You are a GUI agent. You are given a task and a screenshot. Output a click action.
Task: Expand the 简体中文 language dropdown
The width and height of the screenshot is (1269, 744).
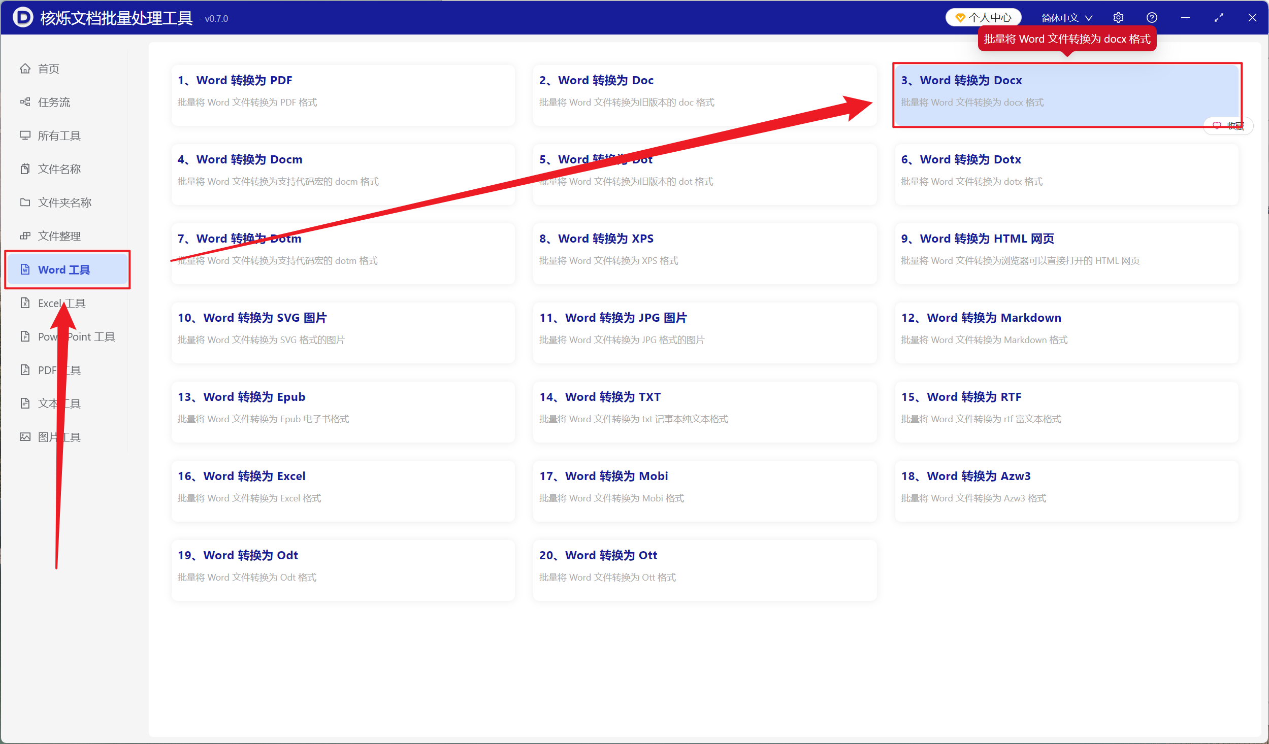(x=1066, y=18)
